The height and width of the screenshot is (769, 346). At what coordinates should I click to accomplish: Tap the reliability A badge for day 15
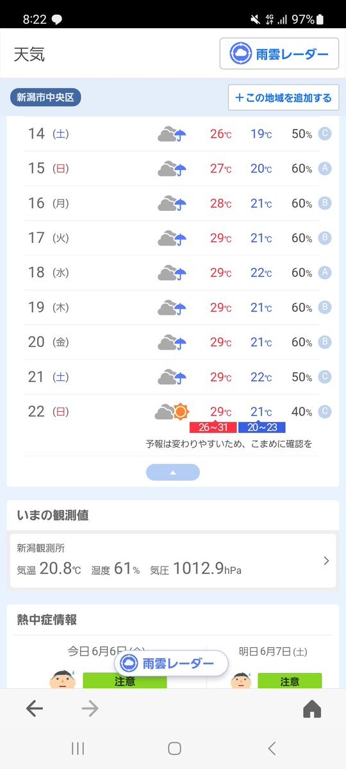[324, 168]
